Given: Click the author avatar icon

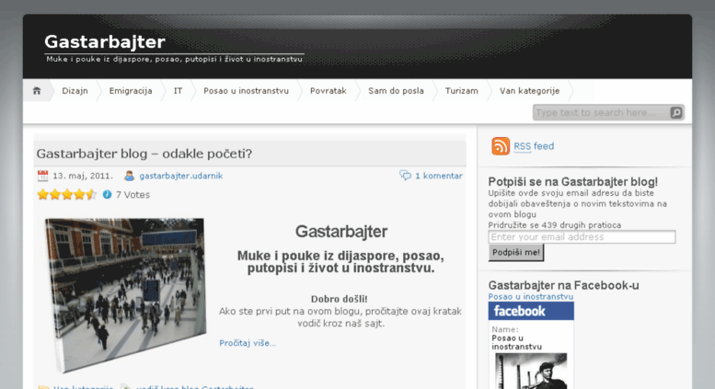Looking at the screenshot, I should click(x=130, y=176).
